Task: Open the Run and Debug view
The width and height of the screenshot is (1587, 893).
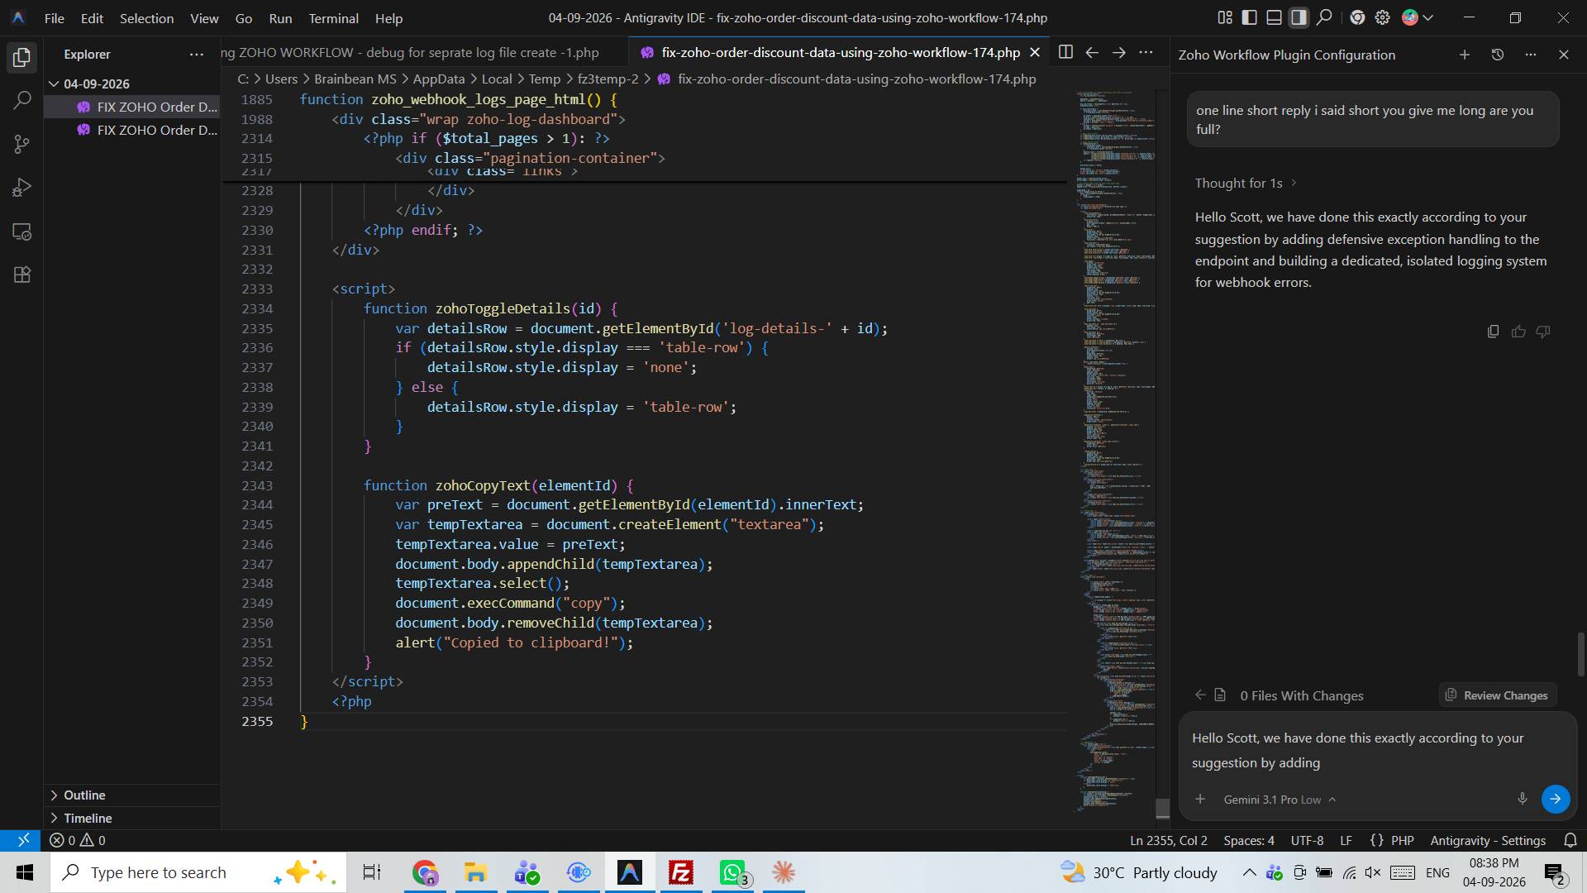Action: tap(22, 188)
